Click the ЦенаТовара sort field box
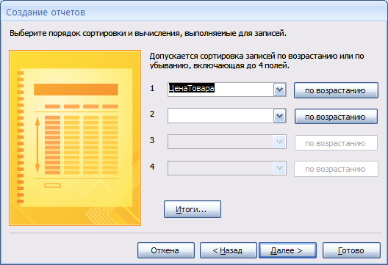Screen dimensions: 388x265 tap(227, 90)
